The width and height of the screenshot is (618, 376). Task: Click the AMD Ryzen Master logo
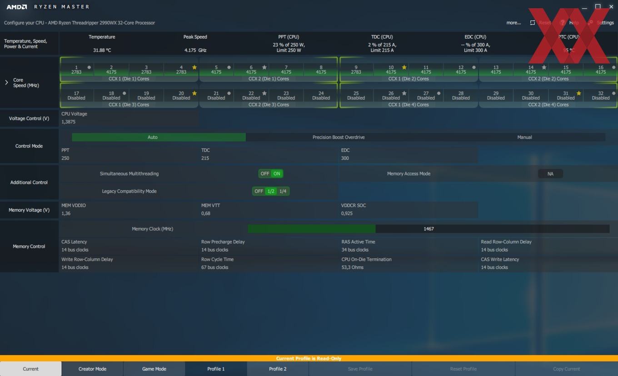[48, 7]
